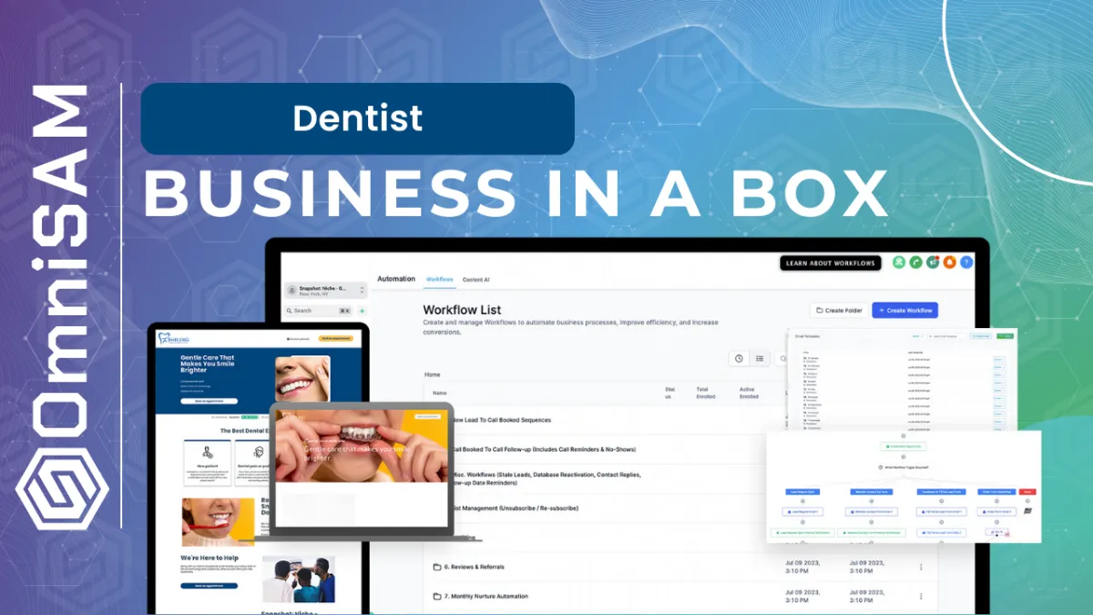Screen dimensions: 1093x615
Task: Click the toothbrush woman photo on tablet
Action: point(218,522)
